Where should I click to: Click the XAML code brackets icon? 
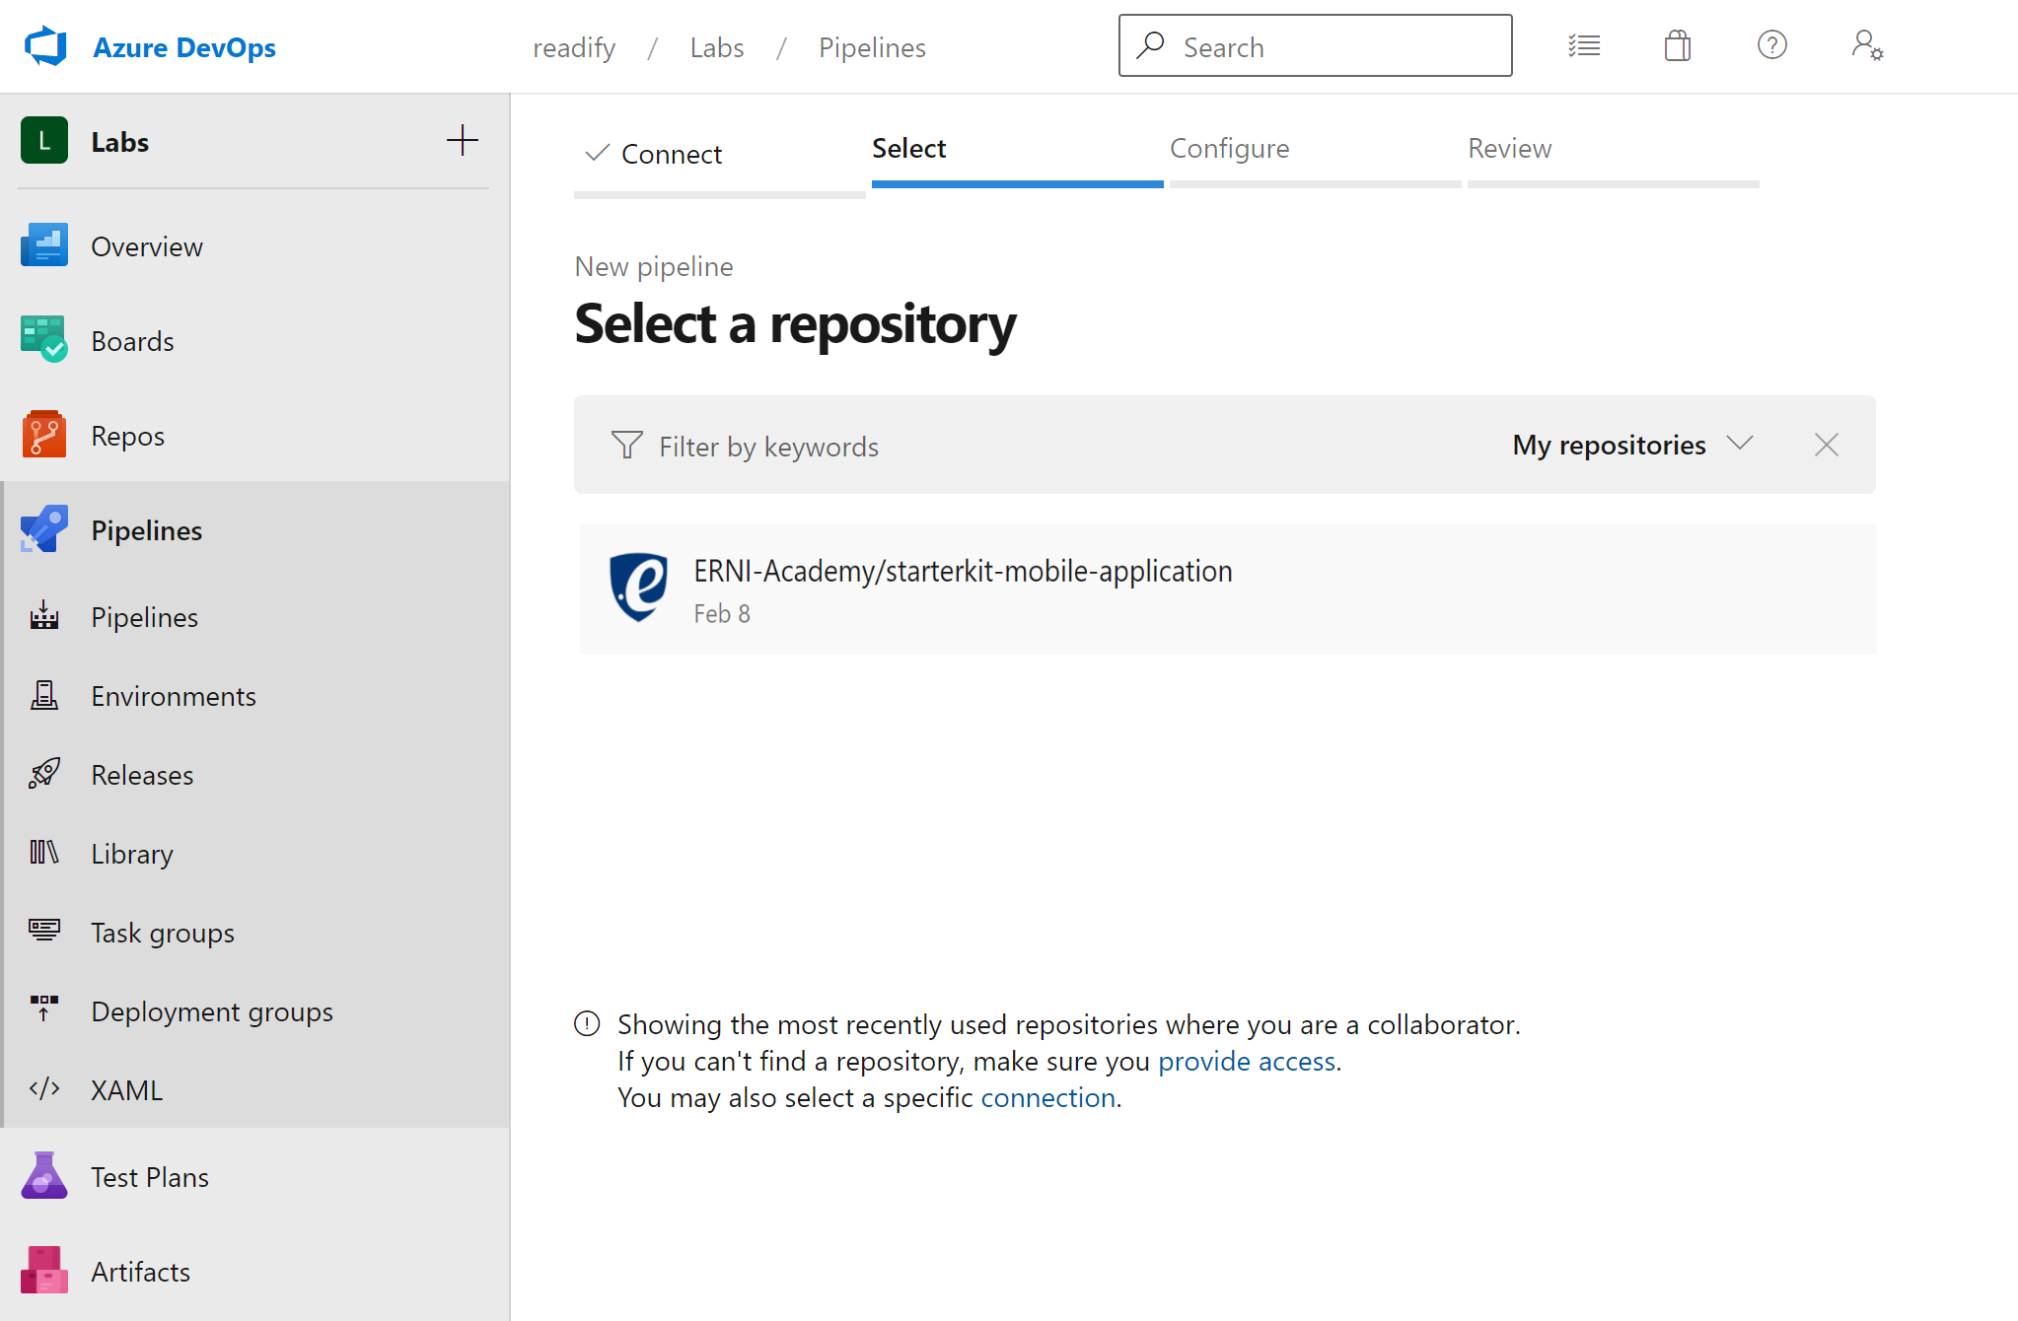click(44, 1089)
